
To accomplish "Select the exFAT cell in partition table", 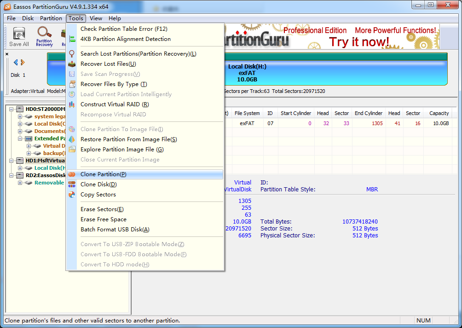I will pyautogui.click(x=247, y=123).
